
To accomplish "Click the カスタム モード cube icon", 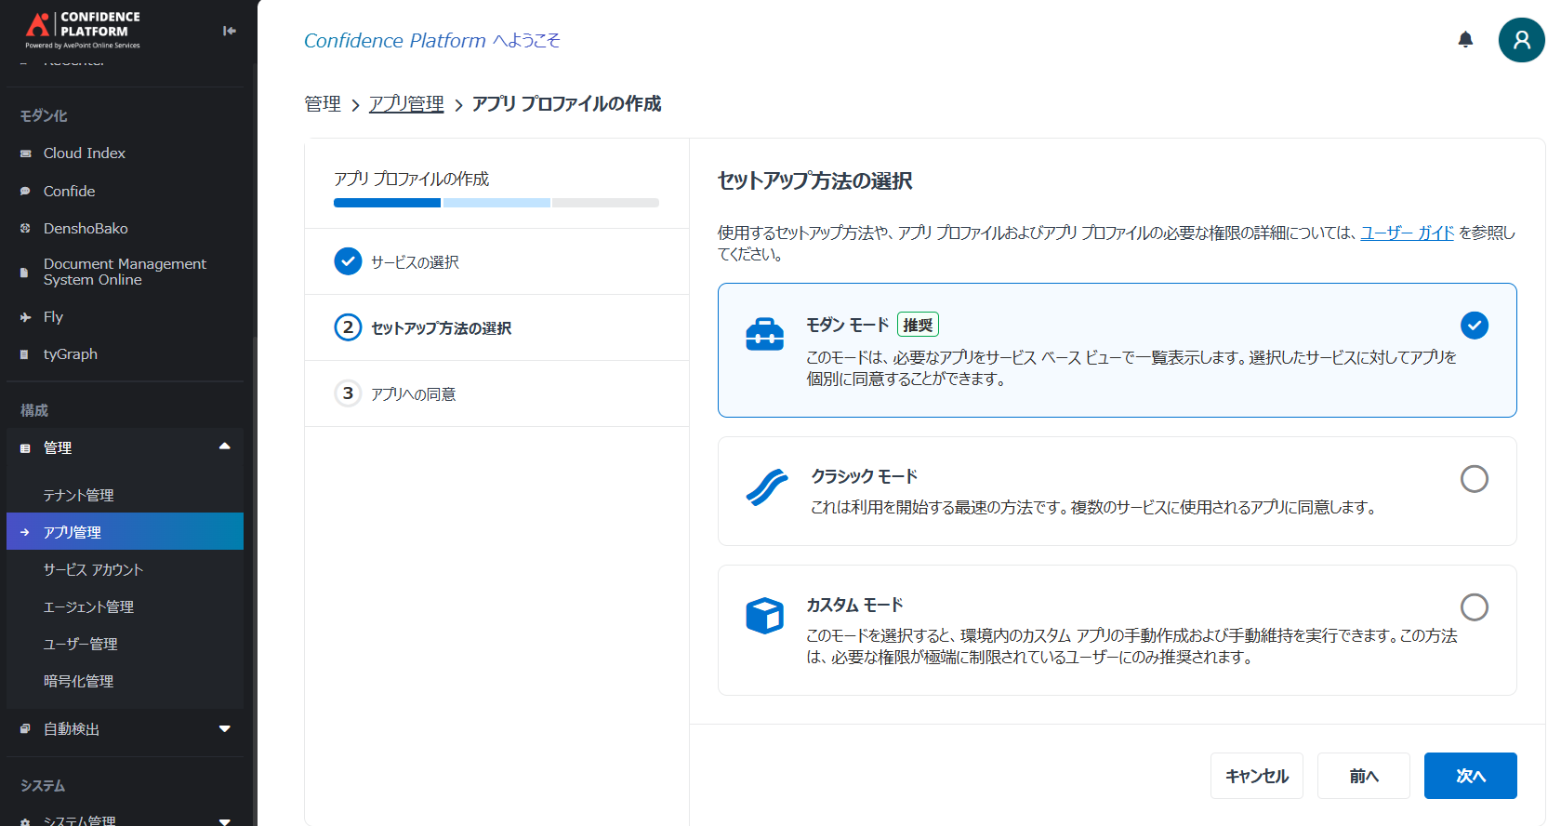I will (x=764, y=616).
